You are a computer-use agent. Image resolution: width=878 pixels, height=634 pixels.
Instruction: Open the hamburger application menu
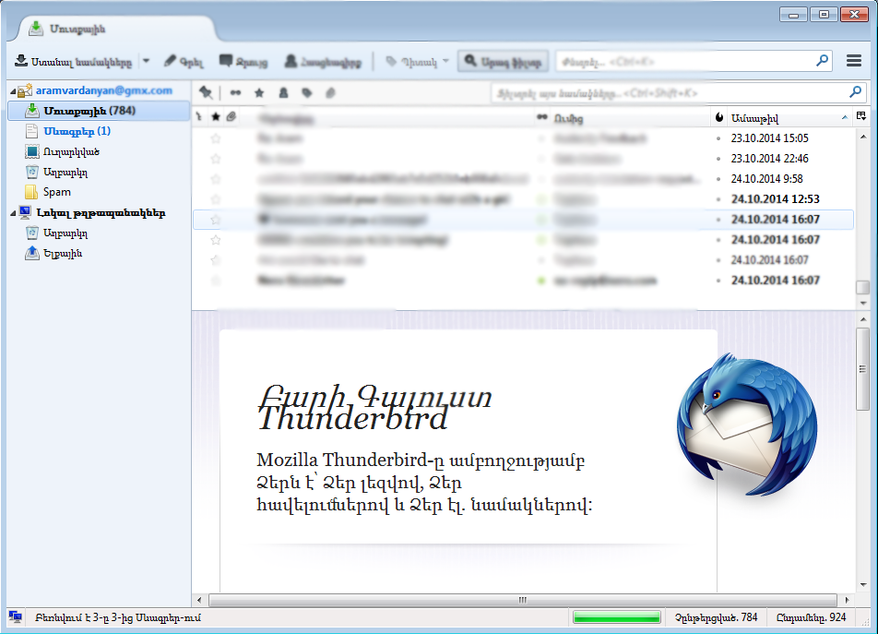tap(854, 61)
